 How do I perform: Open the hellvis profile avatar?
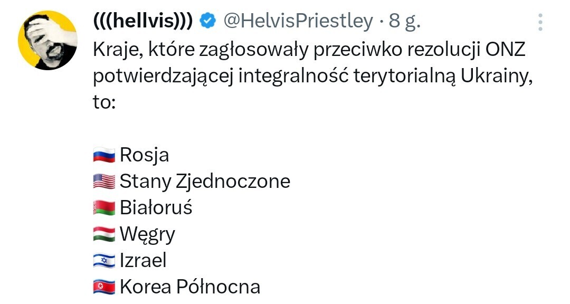pos(47,40)
